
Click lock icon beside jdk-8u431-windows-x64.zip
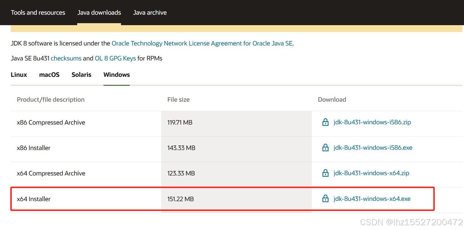click(325, 173)
